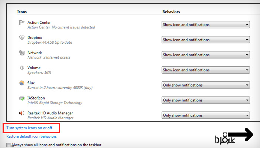Viewport: 260px width, 148px height.
Task: Click the Icons column header
Action: pyautogui.click(x=22, y=12)
